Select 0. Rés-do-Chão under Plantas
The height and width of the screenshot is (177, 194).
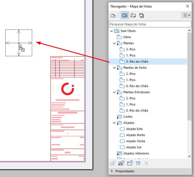point(137,62)
